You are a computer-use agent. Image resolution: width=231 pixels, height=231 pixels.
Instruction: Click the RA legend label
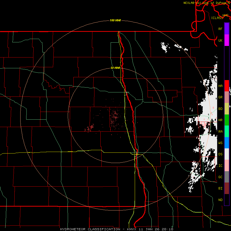220,132
